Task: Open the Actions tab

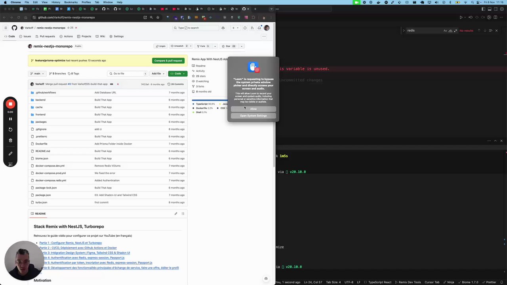Action: point(66,36)
